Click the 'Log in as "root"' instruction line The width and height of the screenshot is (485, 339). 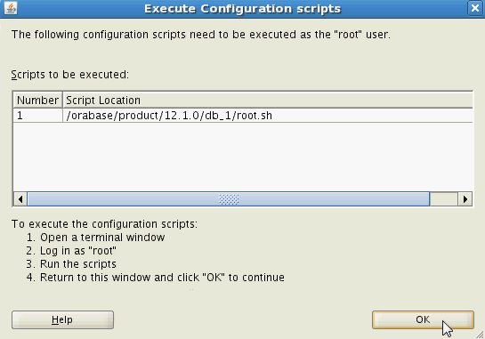(x=71, y=251)
